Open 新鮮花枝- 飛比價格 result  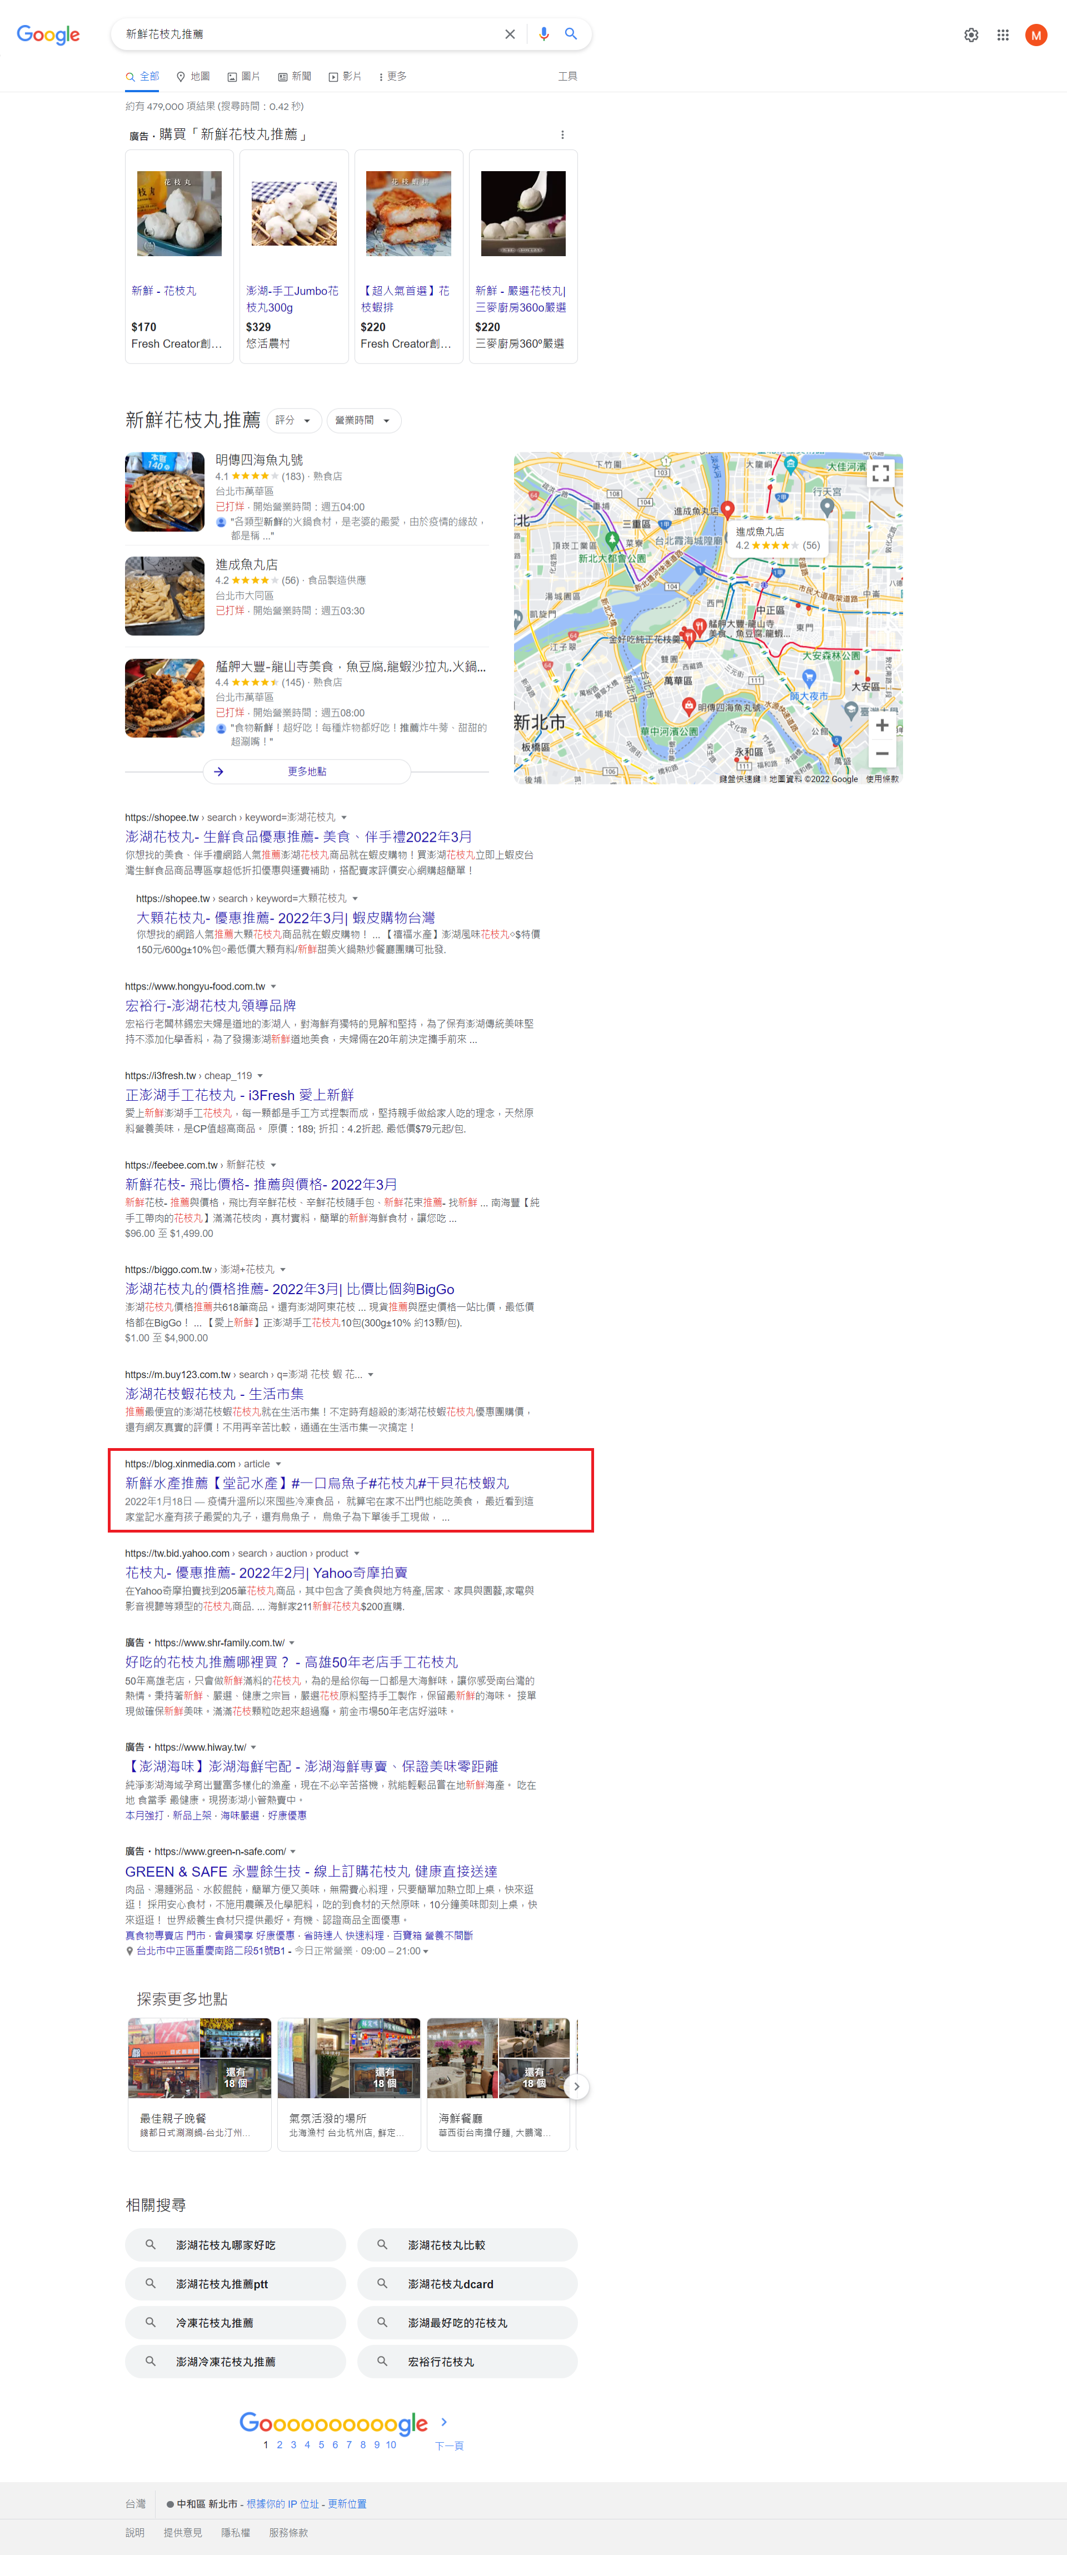261,1184
